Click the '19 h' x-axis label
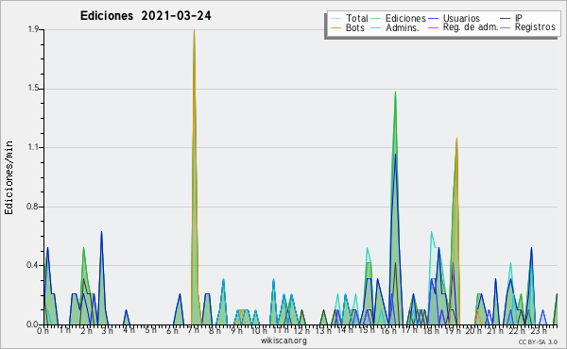This screenshot has width=567, height=349. click(452, 330)
